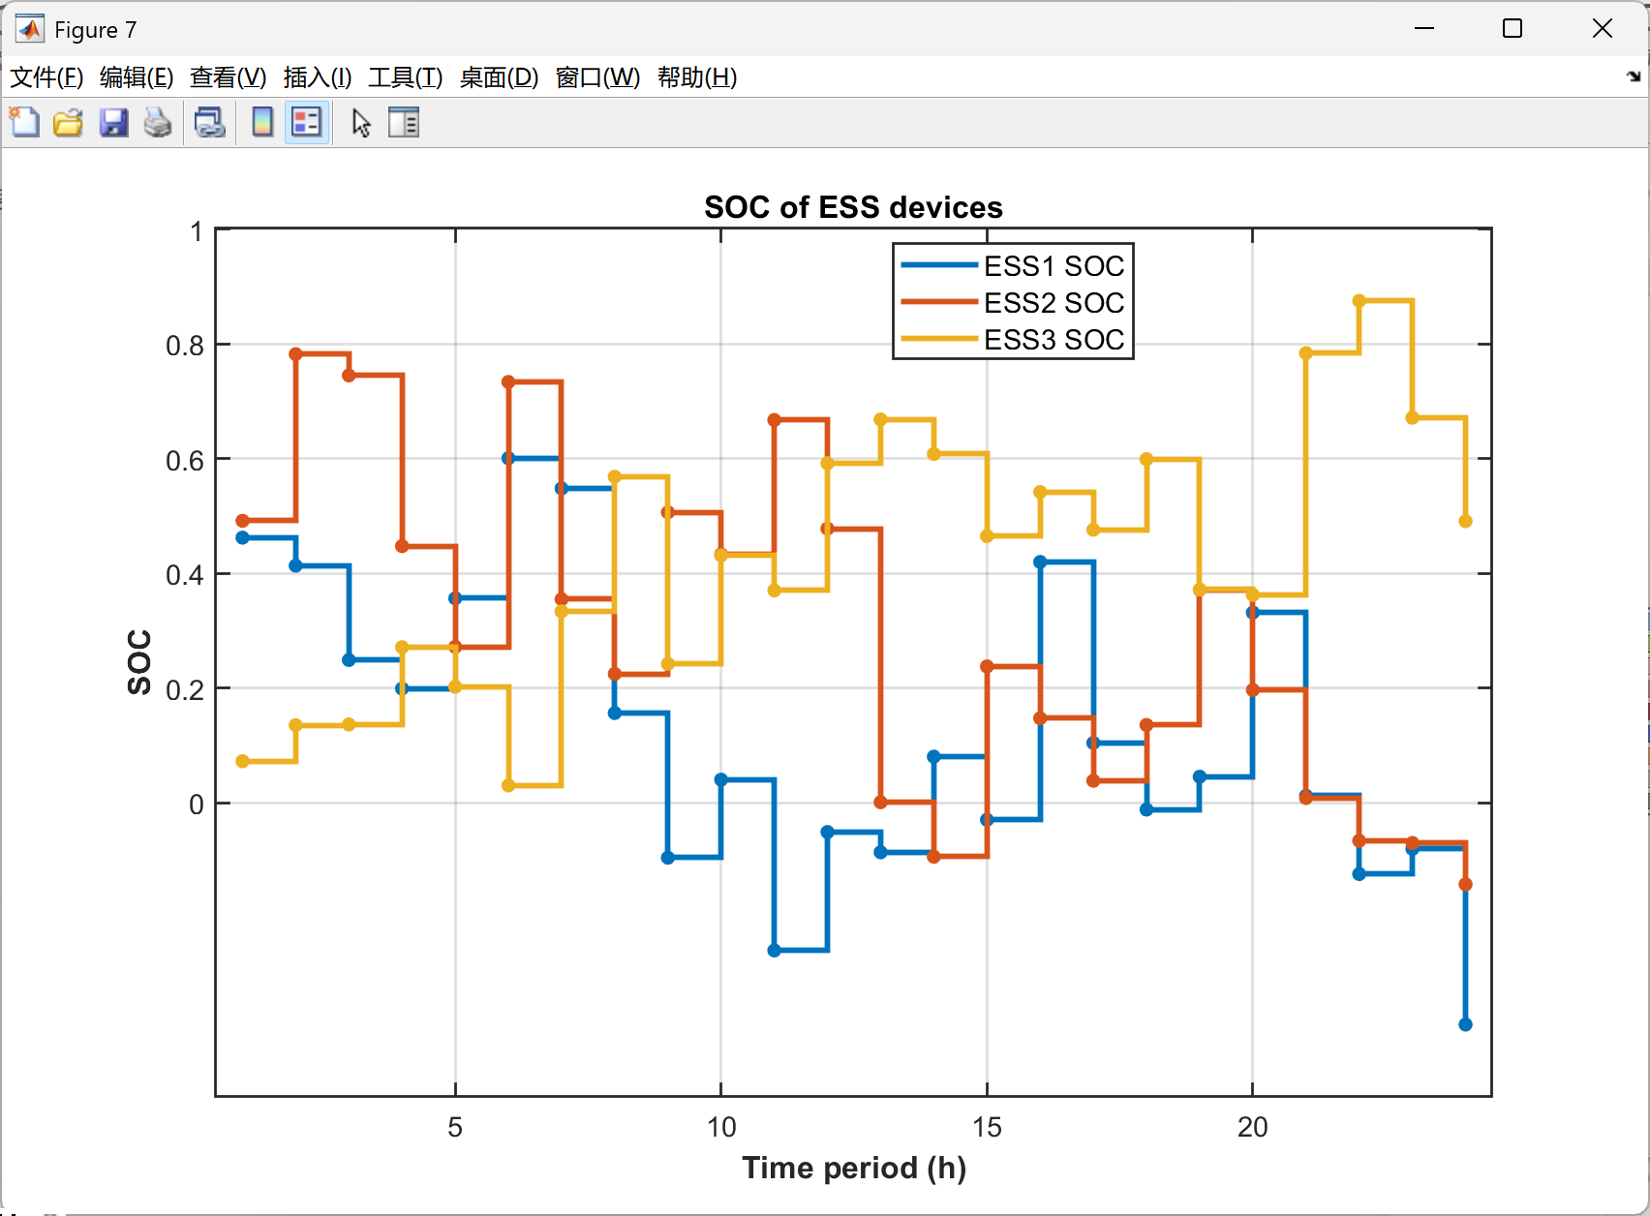Click the x-axis tick label 15
Screen dimensions: 1650x1216
[987, 1127]
